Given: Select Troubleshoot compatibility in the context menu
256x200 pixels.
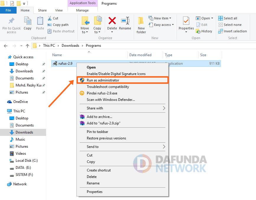Looking at the screenshot, I should coord(108,87).
